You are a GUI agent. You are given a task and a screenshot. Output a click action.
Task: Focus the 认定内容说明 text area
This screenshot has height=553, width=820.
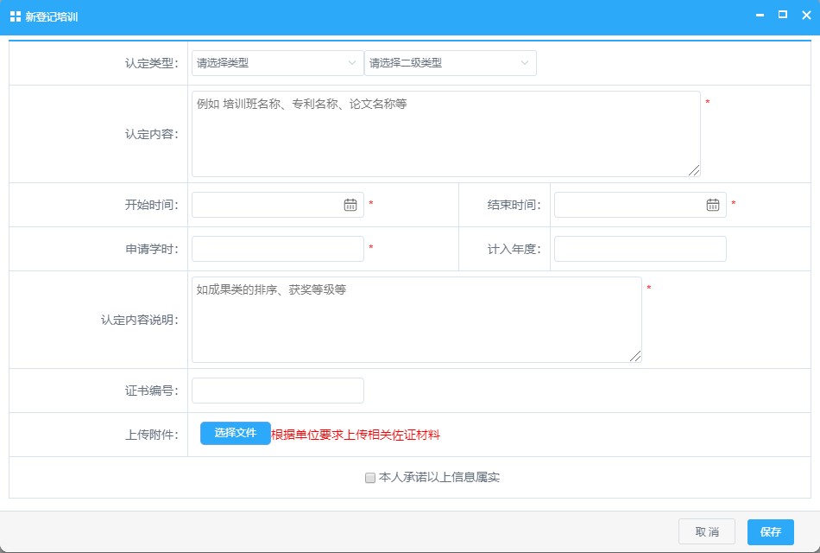pyautogui.click(x=416, y=320)
